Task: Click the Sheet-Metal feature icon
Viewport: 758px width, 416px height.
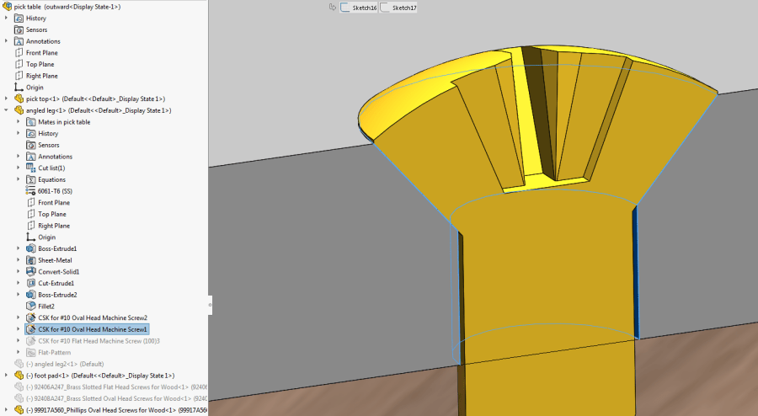Action: tap(31, 260)
